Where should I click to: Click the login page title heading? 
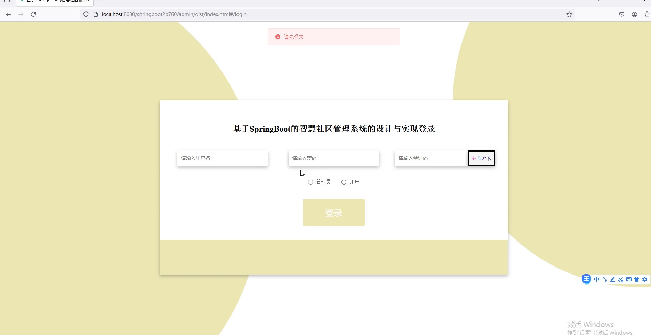[x=334, y=129]
